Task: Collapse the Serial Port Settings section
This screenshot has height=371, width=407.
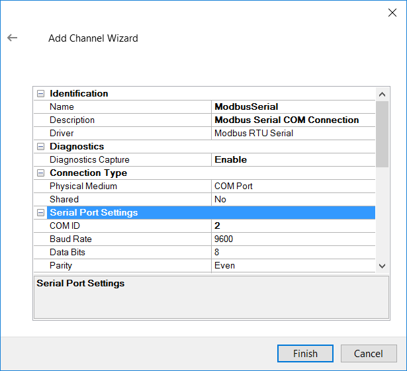Action: 41,212
